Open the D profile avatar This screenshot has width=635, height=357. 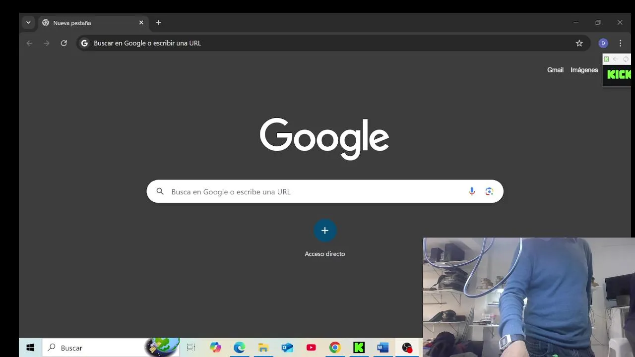pyautogui.click(x=603, y=43)
